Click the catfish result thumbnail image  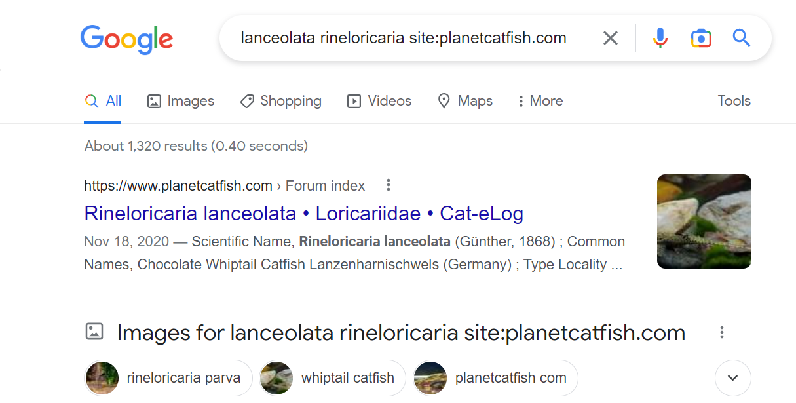click(704, 221)
